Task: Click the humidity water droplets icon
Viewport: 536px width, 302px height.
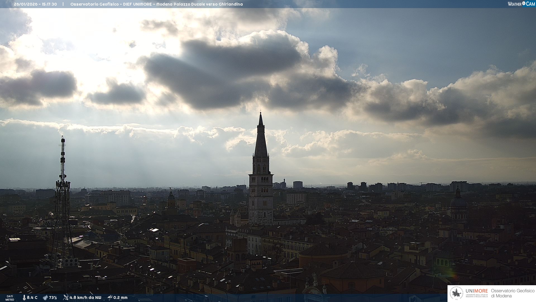Action: point(45,298)
